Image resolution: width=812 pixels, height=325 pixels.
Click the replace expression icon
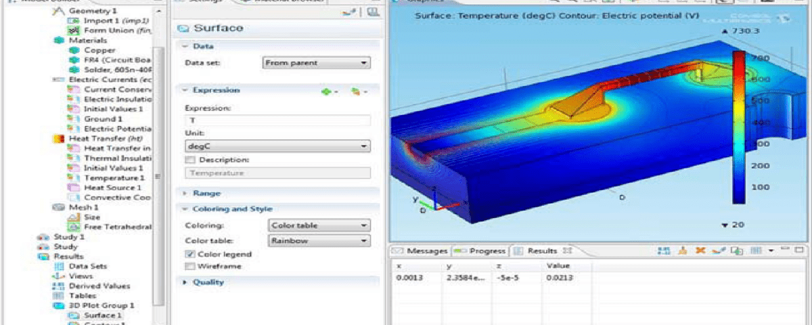point(355,90)
